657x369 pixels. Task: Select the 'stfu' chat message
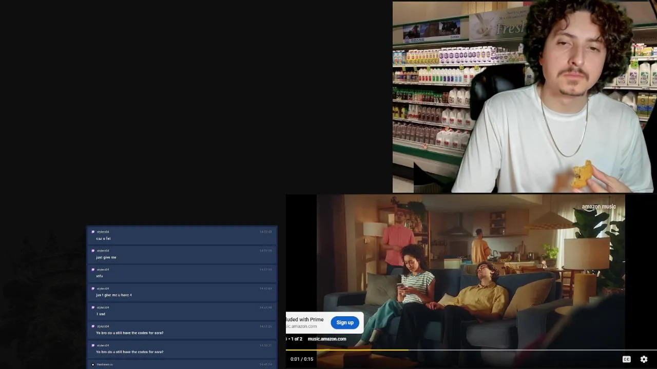pos(182,273)
